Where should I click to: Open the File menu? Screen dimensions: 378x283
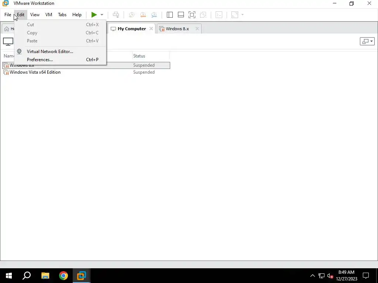[8, 15]
